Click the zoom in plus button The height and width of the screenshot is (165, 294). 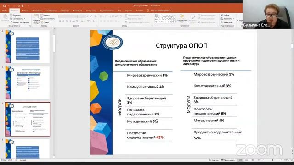281,160
